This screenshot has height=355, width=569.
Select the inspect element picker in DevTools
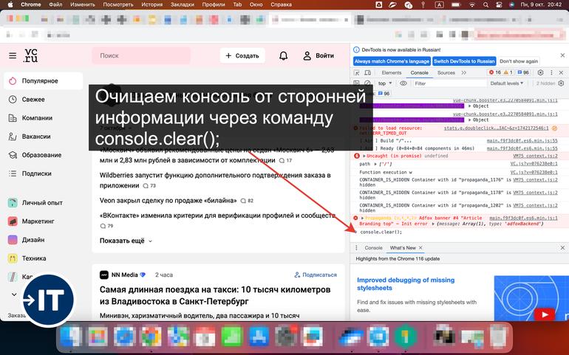357,72
